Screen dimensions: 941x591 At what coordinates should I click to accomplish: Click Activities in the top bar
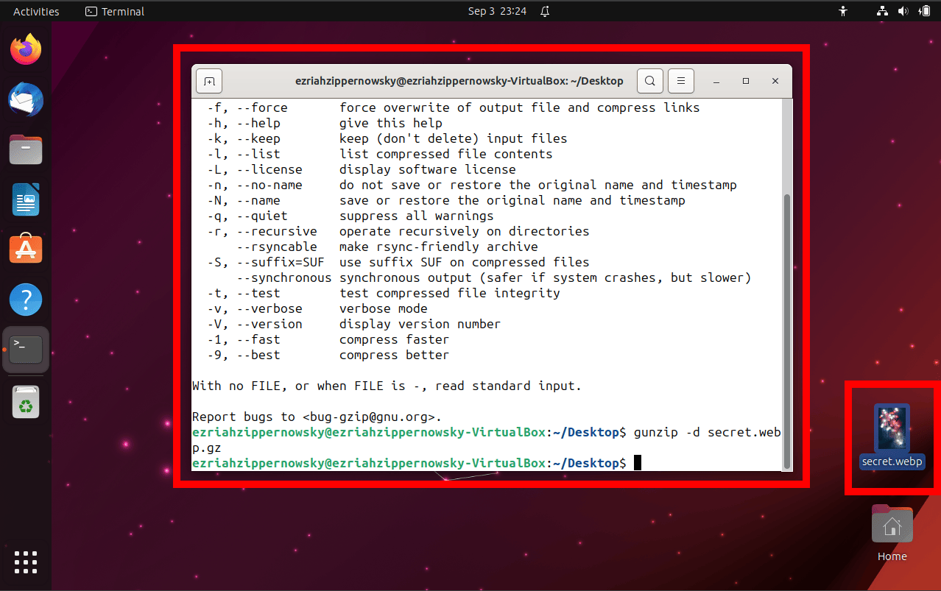coord(35,11)
